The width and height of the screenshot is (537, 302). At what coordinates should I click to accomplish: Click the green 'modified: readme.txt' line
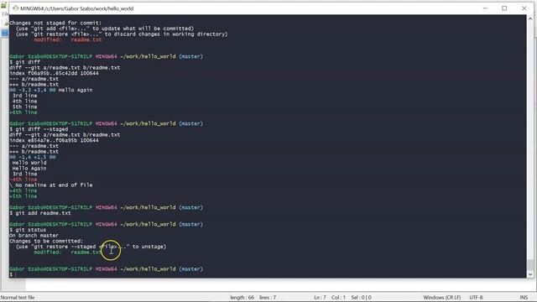click(67, 252)
